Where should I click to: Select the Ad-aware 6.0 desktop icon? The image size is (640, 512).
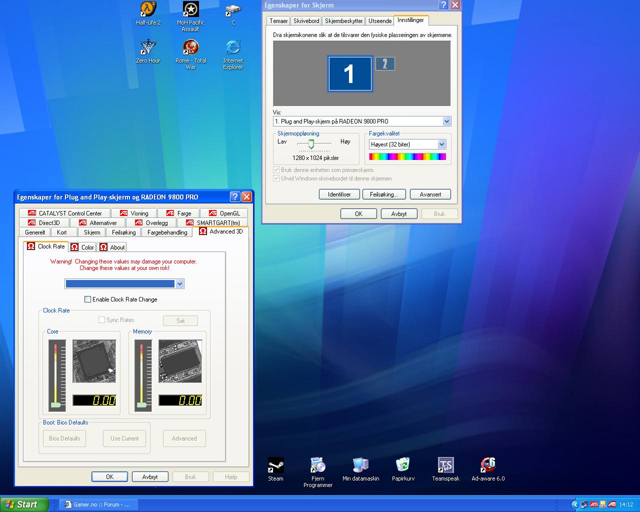pyautogui.click(x=488, y=469)
